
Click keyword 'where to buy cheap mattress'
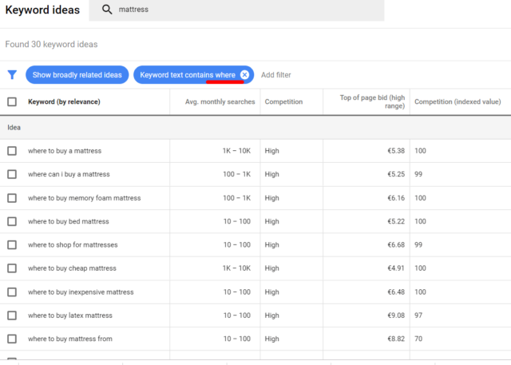pos(72,268)
